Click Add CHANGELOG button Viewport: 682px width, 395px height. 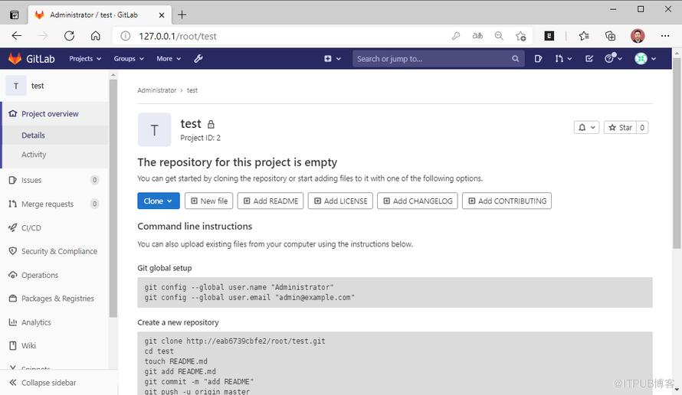tap(418, 201)
